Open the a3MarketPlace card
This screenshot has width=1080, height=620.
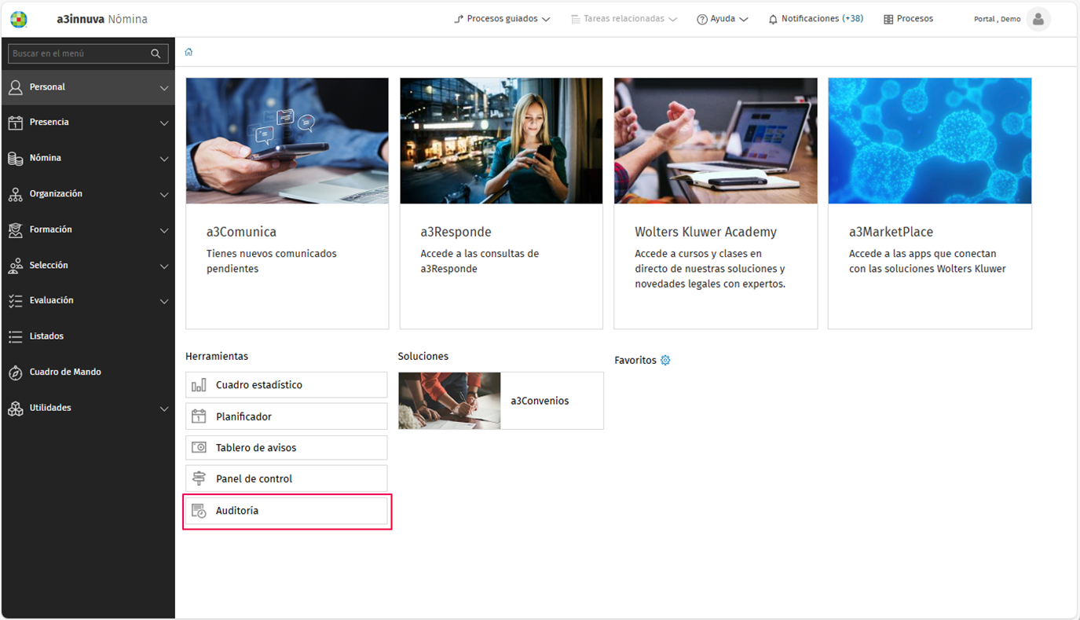tap(930, 203)
